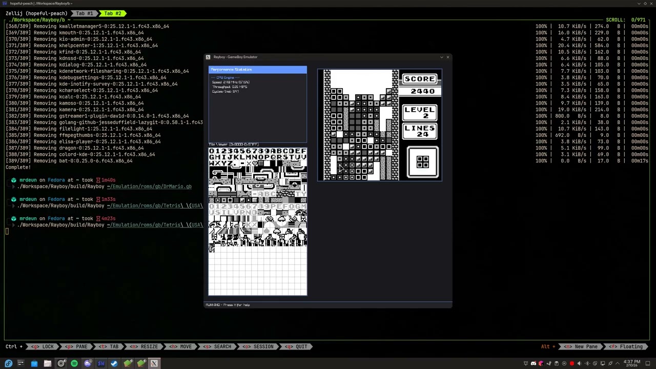Select RESIZE mode in Zellij status bar
The height and width of the screenshot is (369, 656).
pyautogui.click(x=144, y=346)
